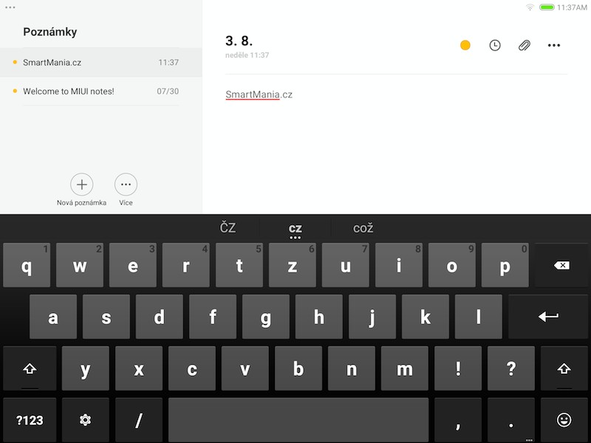The height and width of the screenshot is (443, 591).
Task: Open keyboard settings with the gear key
Action: [x=86, y=419]
